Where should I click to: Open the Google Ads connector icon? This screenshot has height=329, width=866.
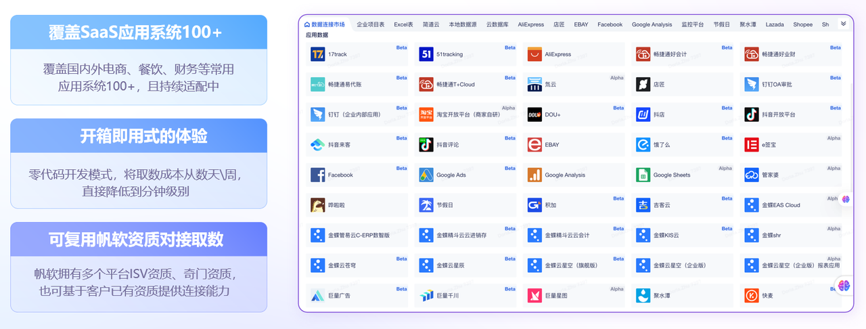(426, 175)
